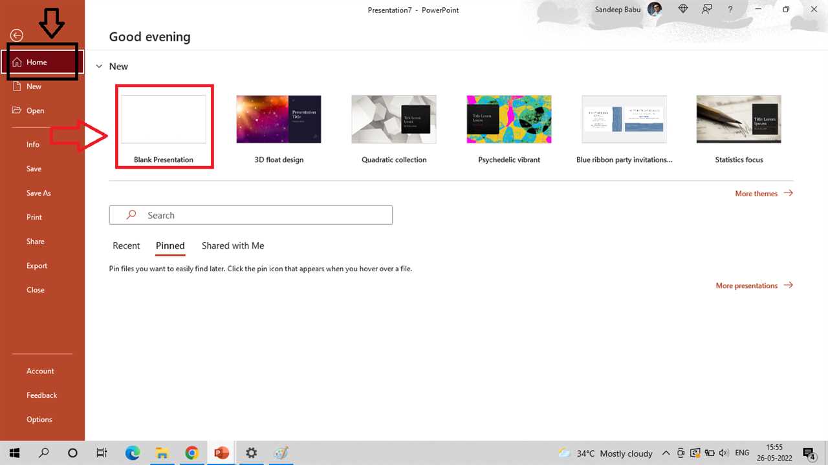Collapse the New section chevron
Viewport: 828px width, 465px height.
coord(99,67)
